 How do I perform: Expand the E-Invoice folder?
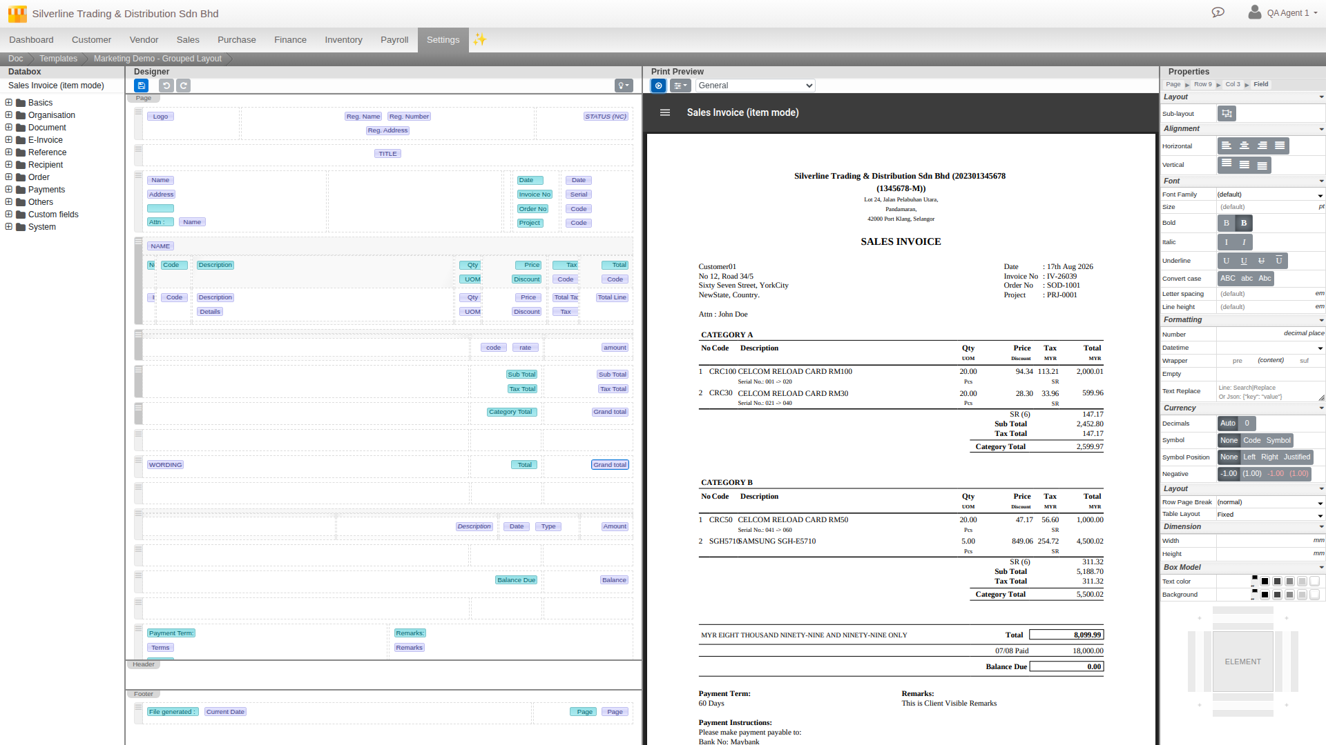(x=9, y=139)
